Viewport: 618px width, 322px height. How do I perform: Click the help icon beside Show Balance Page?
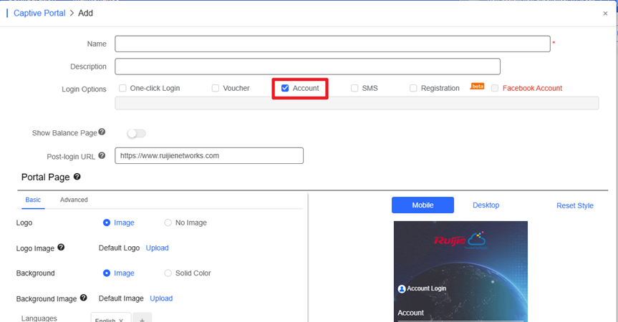point(102,132)
